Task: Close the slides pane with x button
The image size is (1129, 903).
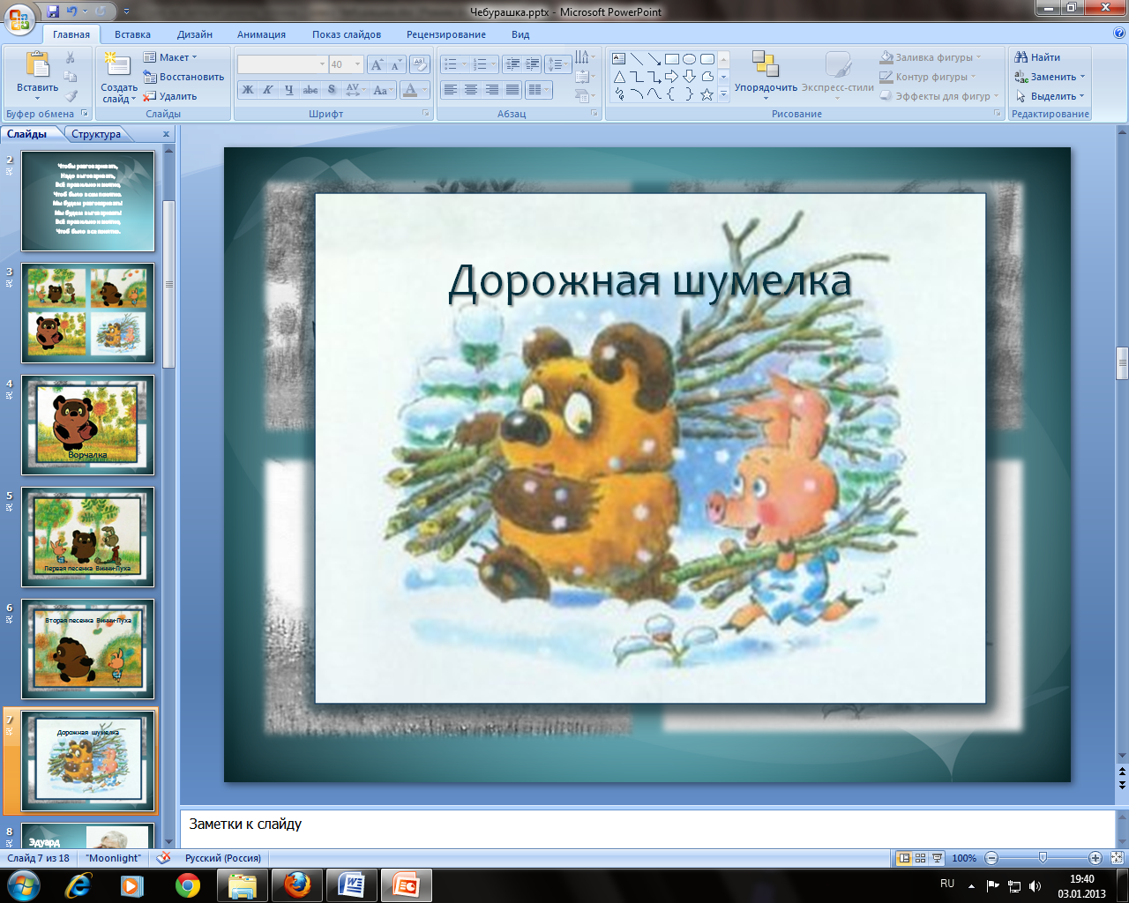Action: point(166,134)
